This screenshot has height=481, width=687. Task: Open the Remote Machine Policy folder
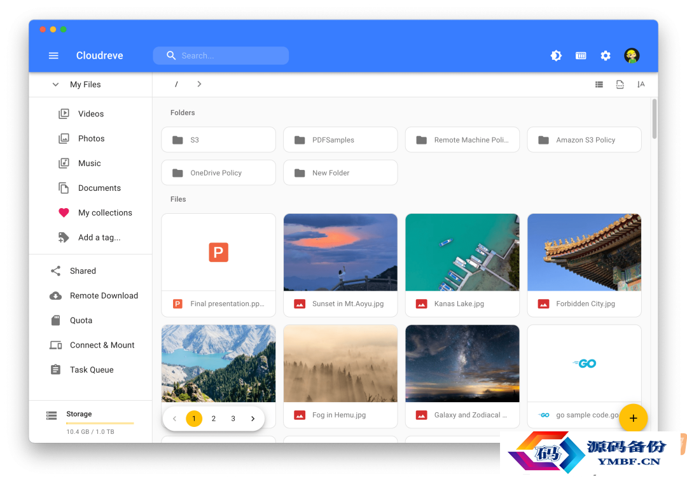pyautogui.click(x=462, y=140)
